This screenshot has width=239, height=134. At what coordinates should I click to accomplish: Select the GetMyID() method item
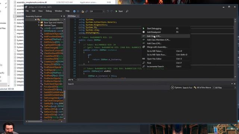tap(53, 103)
